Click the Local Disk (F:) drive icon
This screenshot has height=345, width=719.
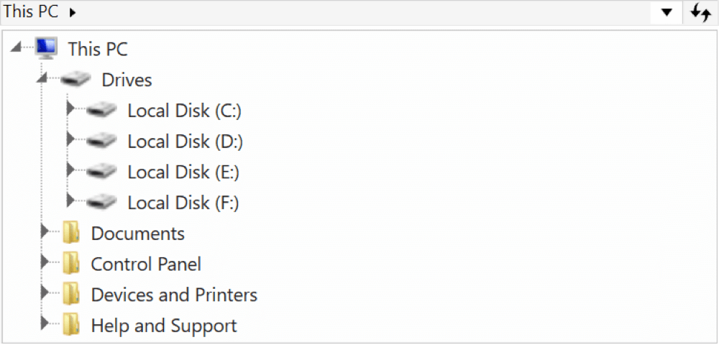coord(101,202)
